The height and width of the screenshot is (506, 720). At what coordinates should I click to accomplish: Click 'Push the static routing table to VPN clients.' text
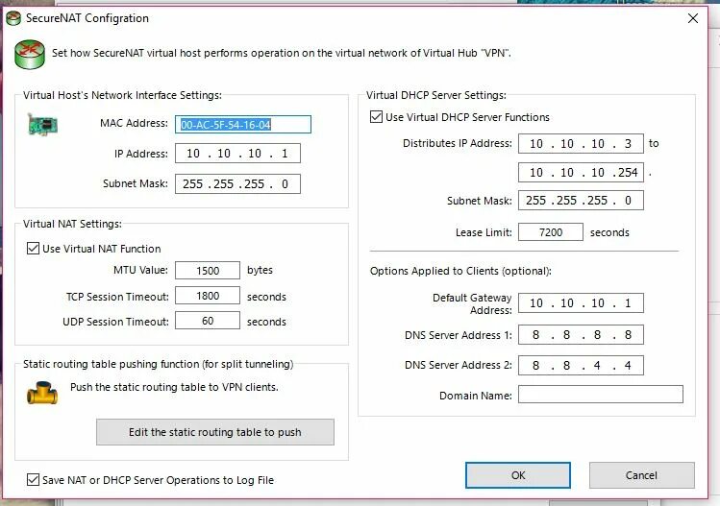(x=174, y=387)
